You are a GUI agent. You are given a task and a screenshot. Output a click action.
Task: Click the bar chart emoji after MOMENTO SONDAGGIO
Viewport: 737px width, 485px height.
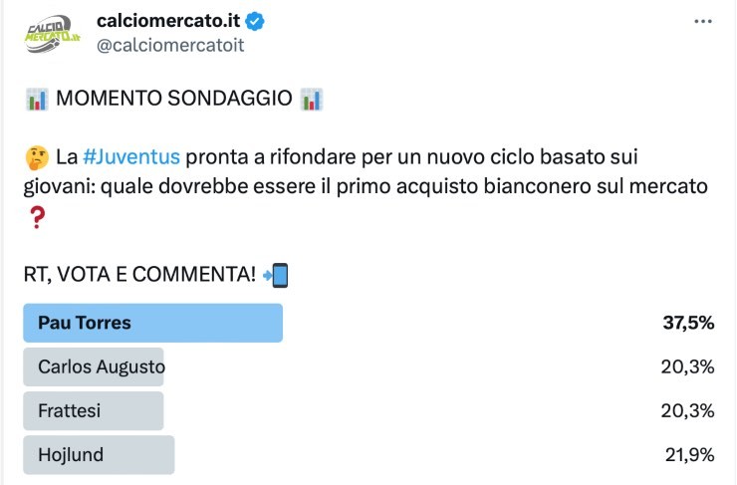point(311,99)
